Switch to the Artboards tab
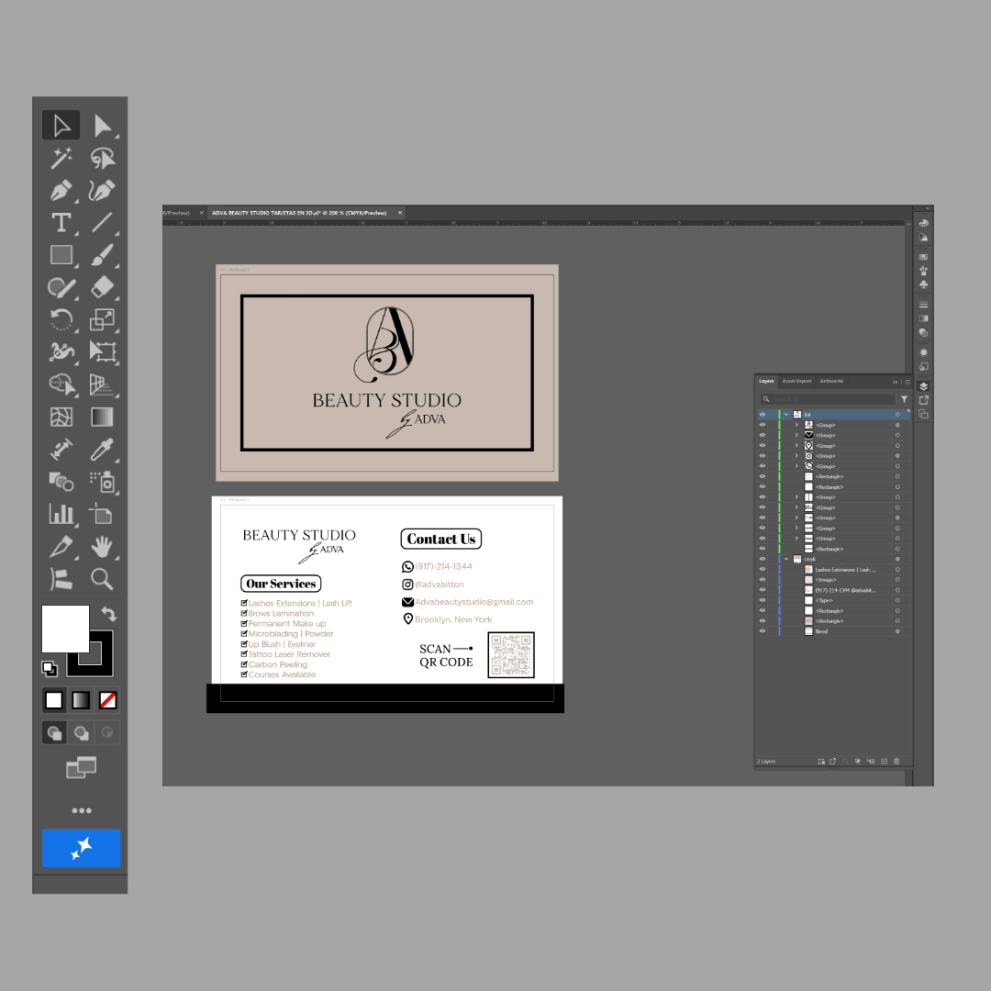Screen dimensions: 991x991 click(x=831, y=382)
